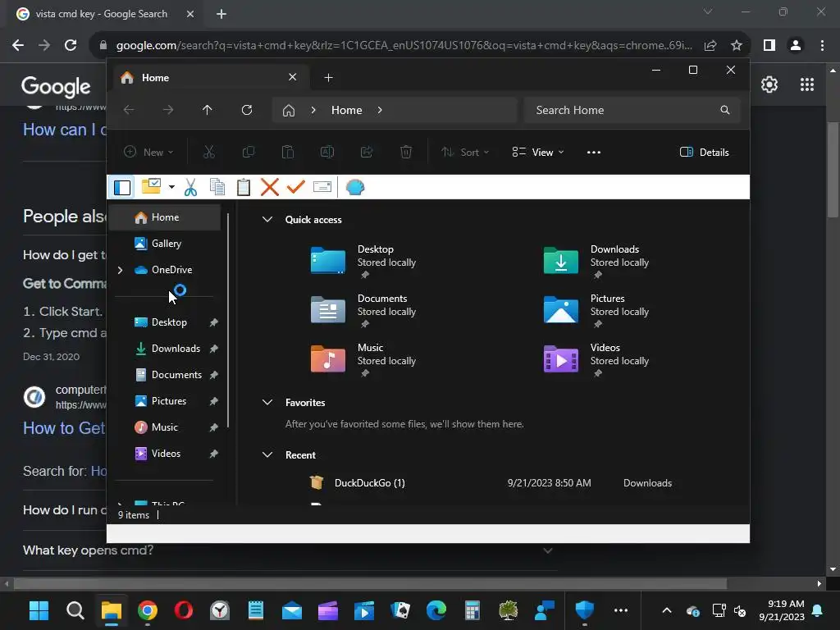Click the blue shell icon in the classic toolbar
The image size is (840, 630).
click(355, 188)
